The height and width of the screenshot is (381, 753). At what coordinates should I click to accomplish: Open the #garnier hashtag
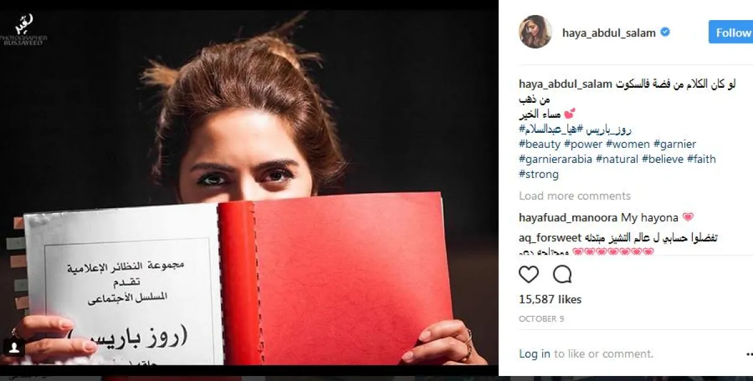coord(675,144)
